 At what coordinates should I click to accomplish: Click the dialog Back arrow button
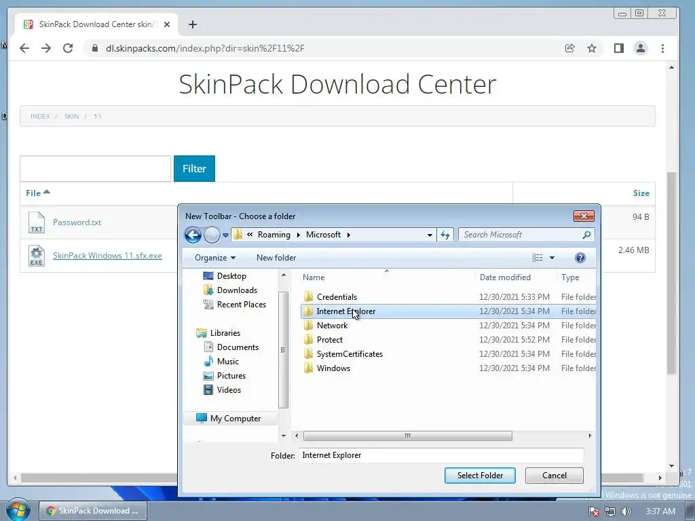point(193,235)
